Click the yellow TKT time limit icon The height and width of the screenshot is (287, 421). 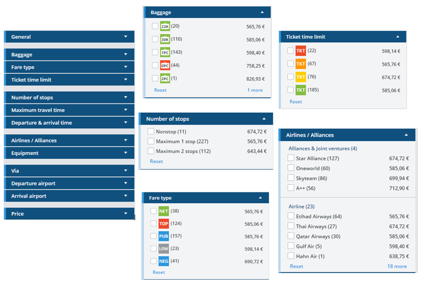pos(300,77)
